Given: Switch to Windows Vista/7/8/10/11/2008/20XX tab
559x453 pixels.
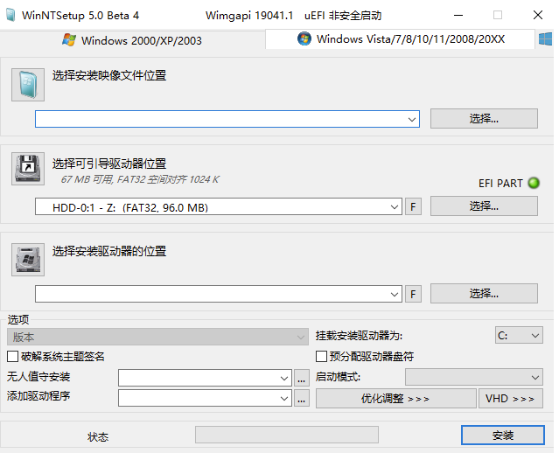Looking at the screenshot, I should tap(401, 38).
